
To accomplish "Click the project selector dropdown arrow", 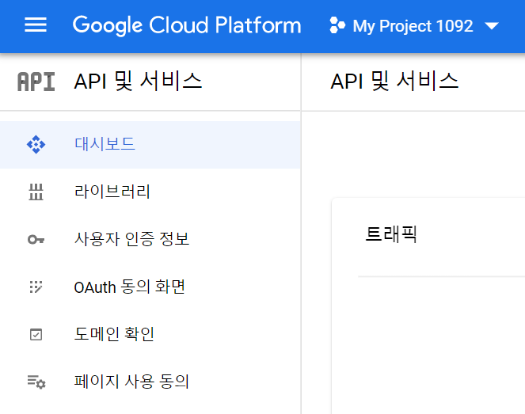I will point(492,26).
